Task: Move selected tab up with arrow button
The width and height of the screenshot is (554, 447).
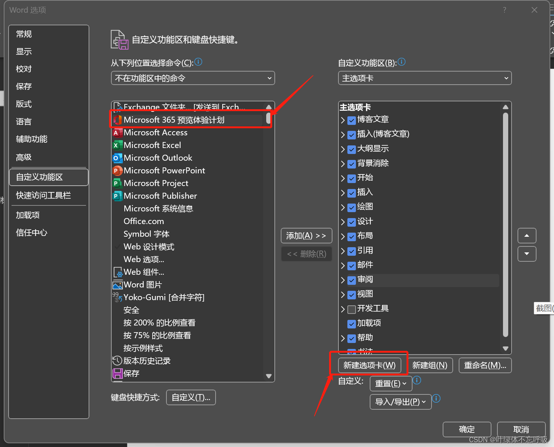Action: tap(527, 236)
